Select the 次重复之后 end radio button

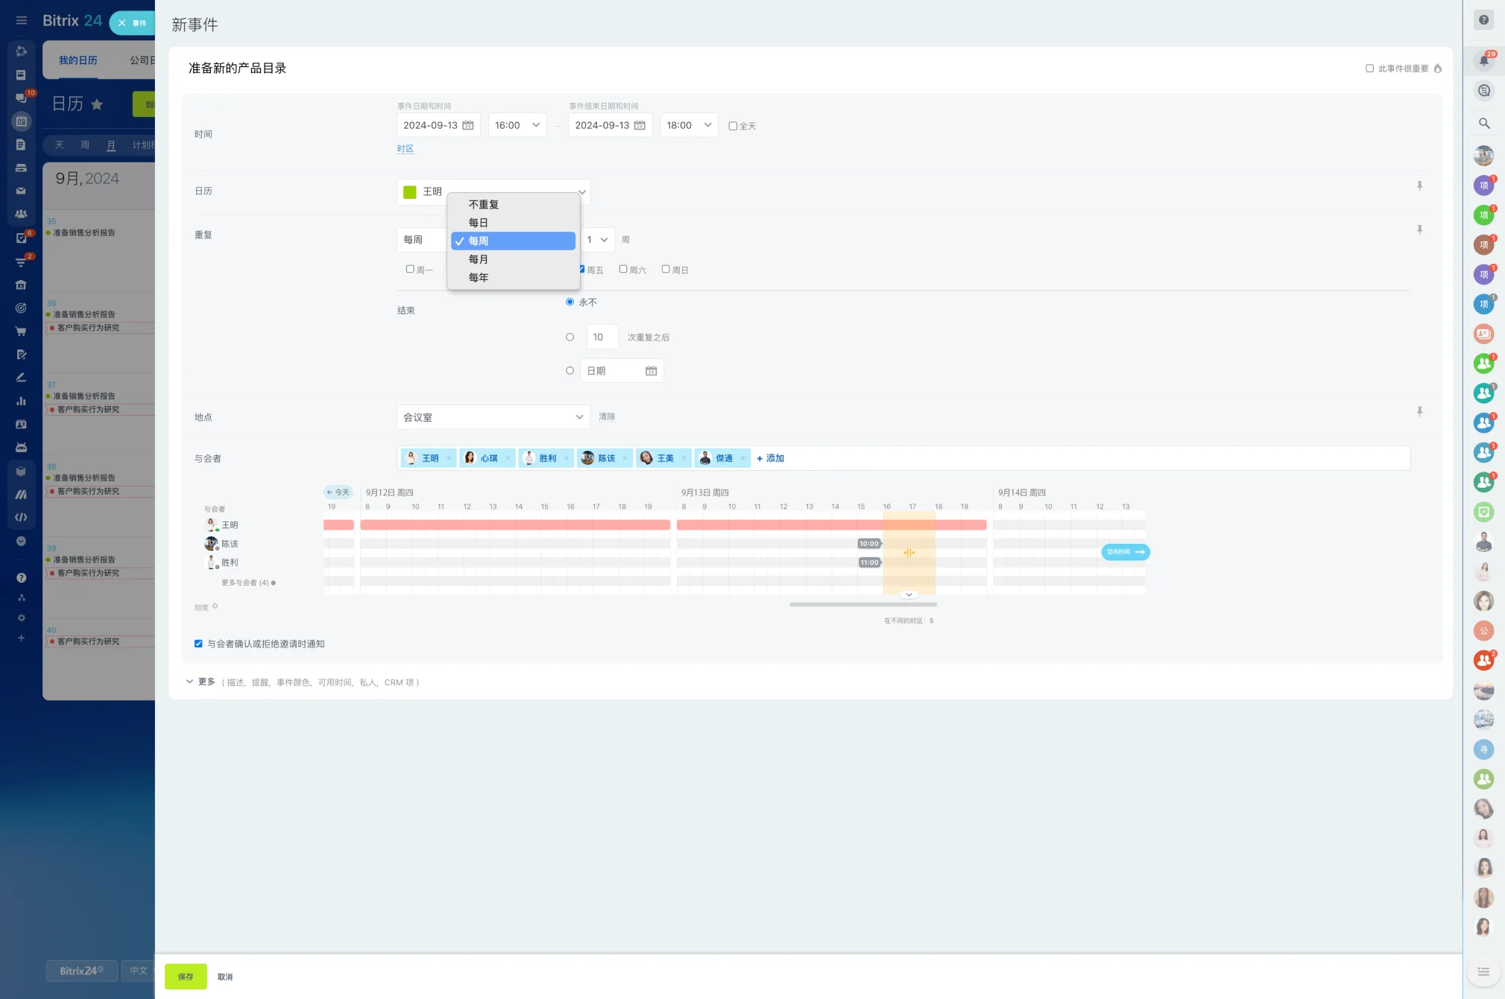click(569, 337)
